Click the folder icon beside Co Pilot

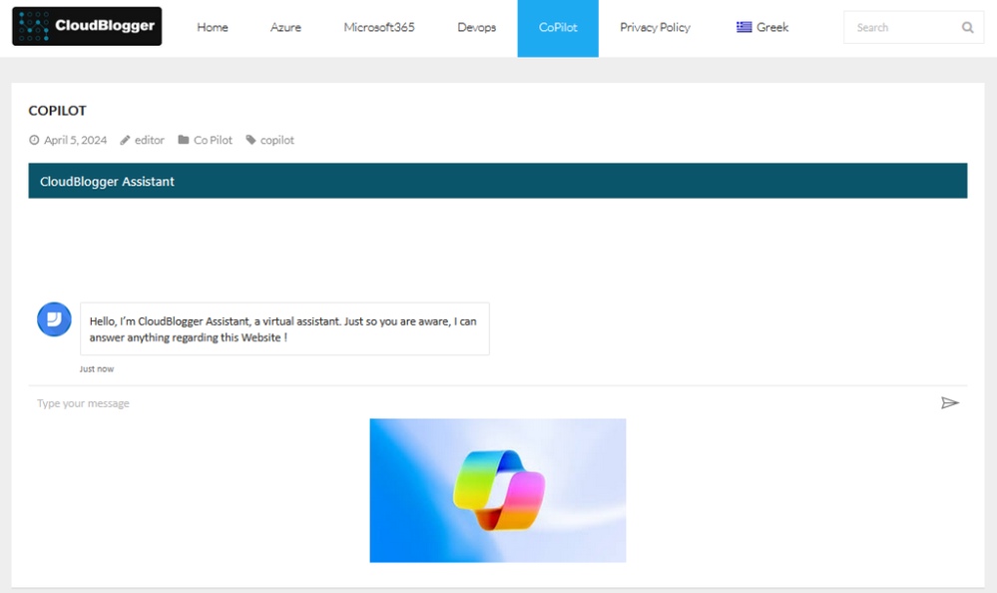183,140
